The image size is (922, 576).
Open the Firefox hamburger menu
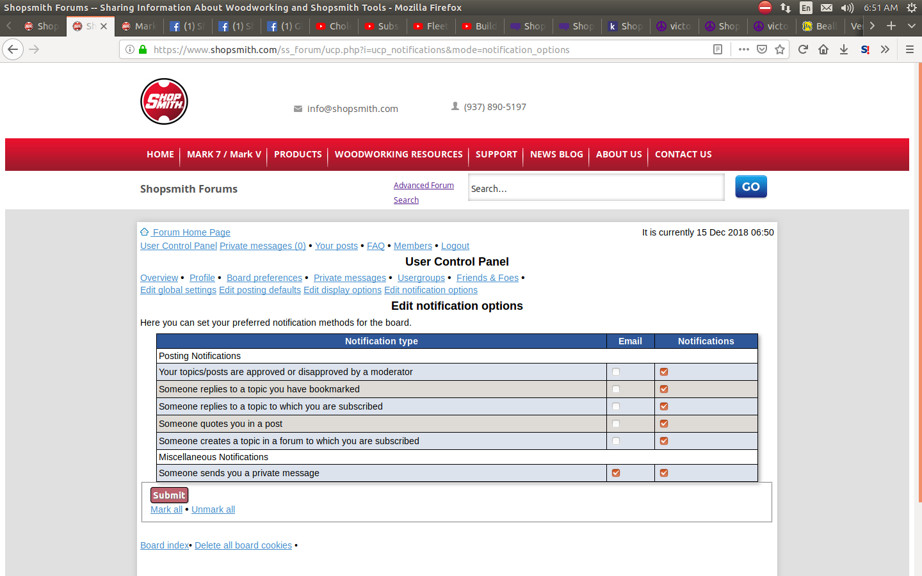click(x=909, y=49)
